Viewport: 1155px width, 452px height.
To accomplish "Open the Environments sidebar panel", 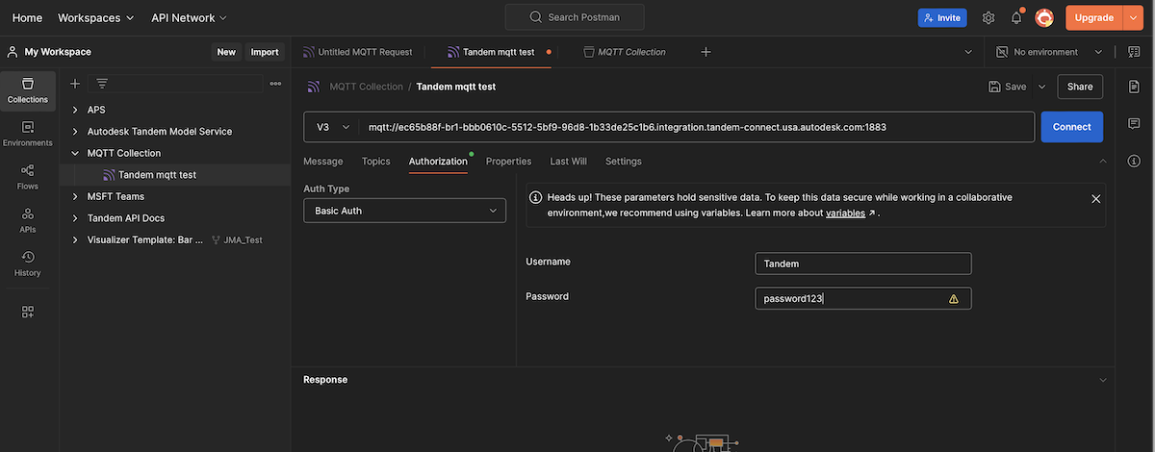I will coord(27,133).
